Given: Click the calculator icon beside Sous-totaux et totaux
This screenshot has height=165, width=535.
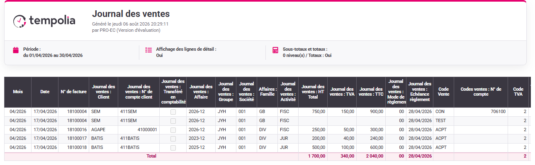Looking at the screenshot, I should tap(275, 50).
